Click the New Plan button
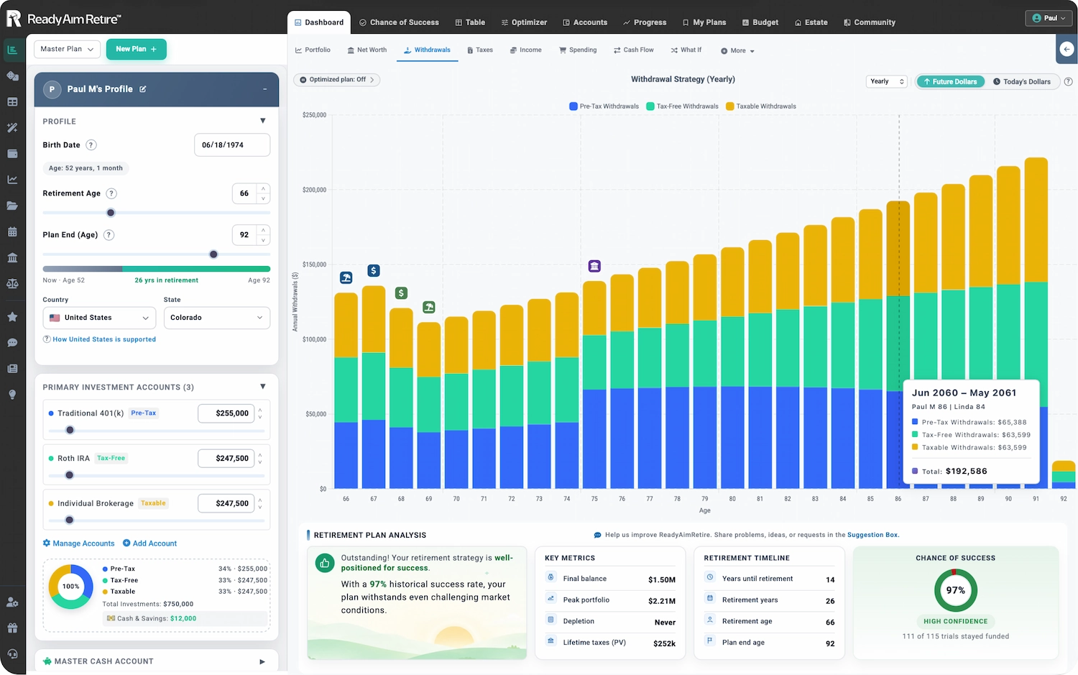Screen dimensions: 1078x675 137,49
